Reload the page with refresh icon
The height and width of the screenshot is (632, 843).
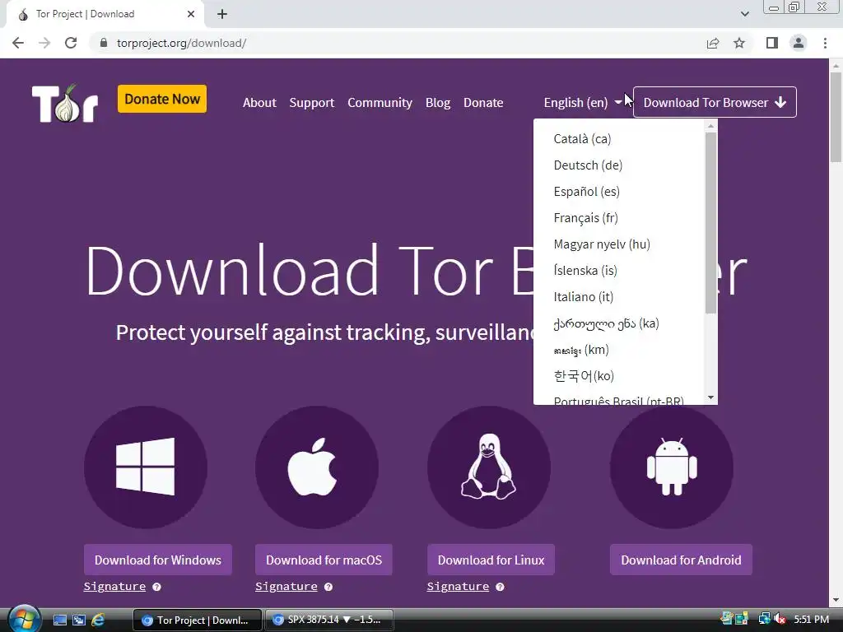[71, 43]
